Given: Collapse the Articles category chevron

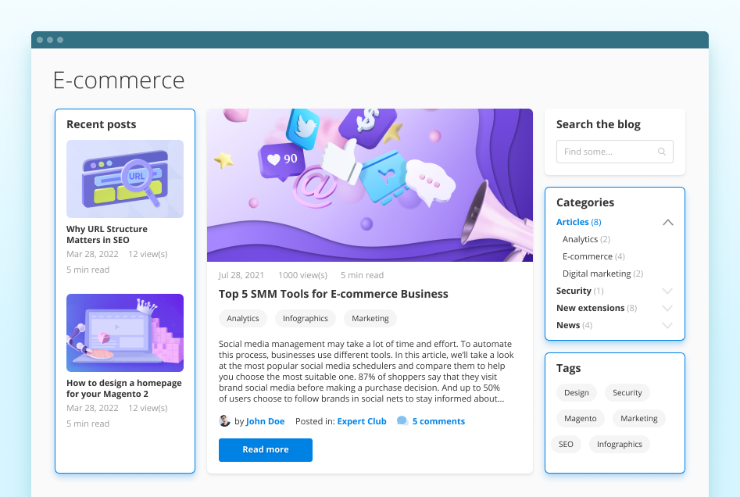Looking at the screenshot, I should (x=667, y=223).
